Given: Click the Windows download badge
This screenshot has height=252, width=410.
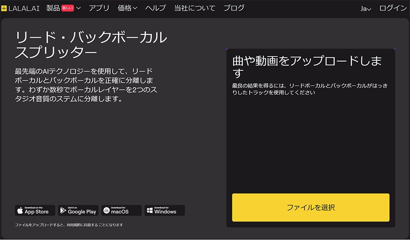Looking at the screenshot, I should [164, 211].
